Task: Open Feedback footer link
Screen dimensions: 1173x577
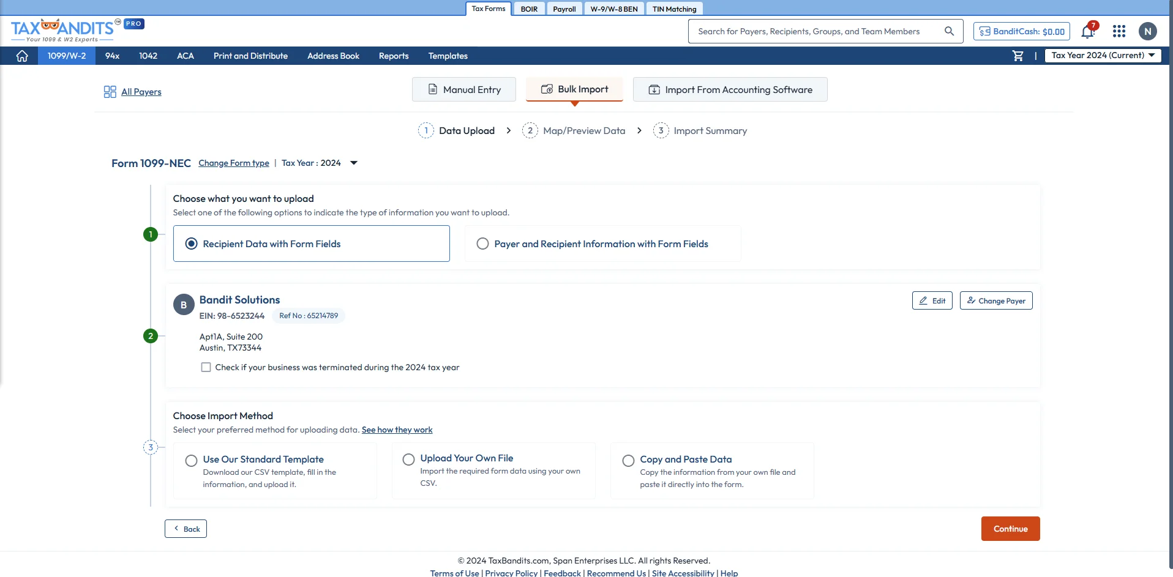Action: [x=562, y=573]
